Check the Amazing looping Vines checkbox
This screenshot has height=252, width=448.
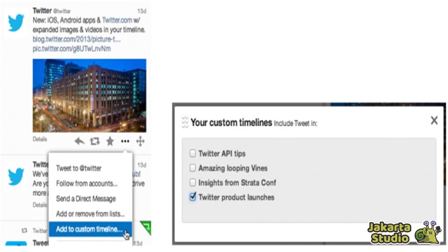(x=192, y=168)
